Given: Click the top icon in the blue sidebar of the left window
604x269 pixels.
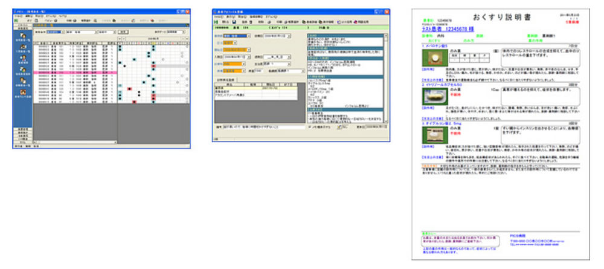Looking at the screenshot, I should pyautogui.click(x=22, y=36).
